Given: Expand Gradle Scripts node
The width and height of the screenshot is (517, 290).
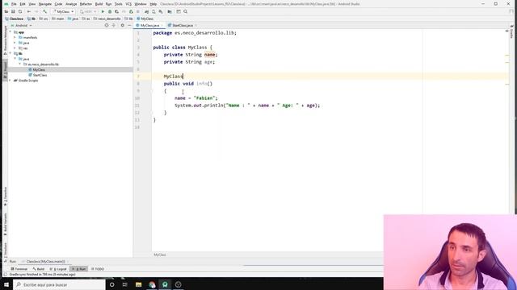Looking at the screenshot, I should click(x=11, y=81).
